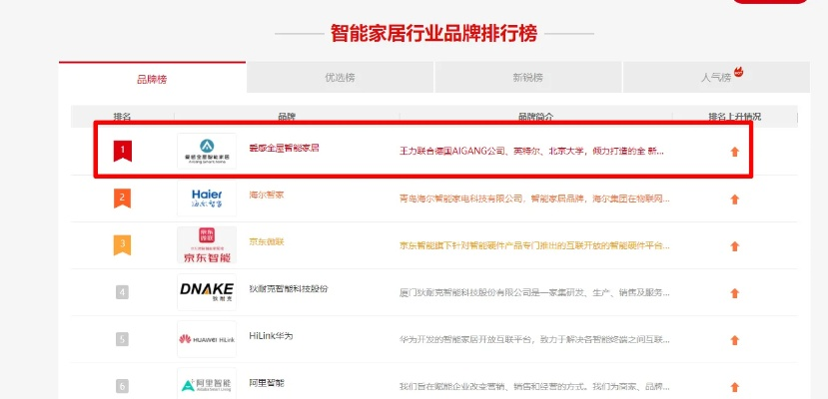Switch to the 品牌榜 tab
Viewport: 828px width, 399px height.
(152, 79)
